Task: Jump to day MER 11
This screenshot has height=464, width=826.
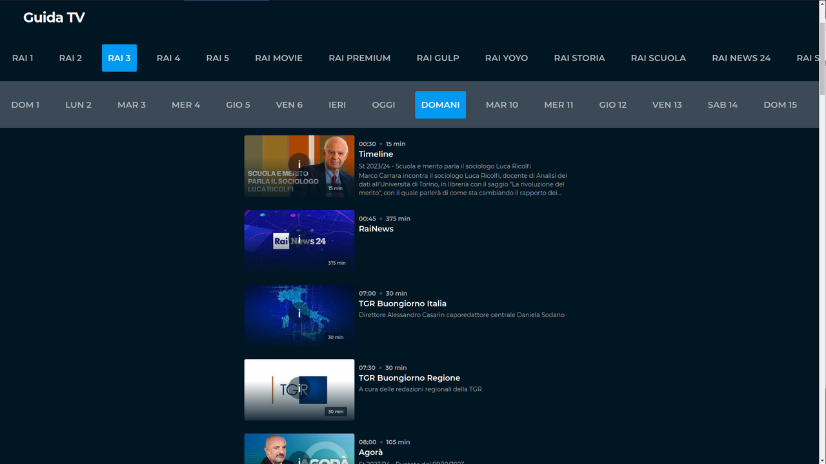Action: point(559,105)
